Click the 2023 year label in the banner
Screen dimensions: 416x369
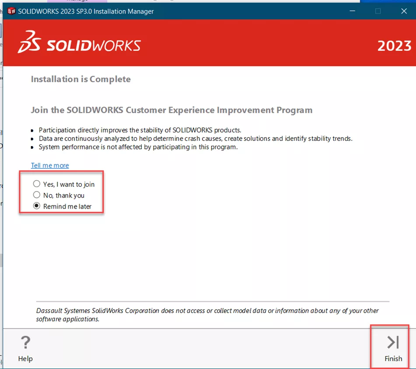(394, 46)
